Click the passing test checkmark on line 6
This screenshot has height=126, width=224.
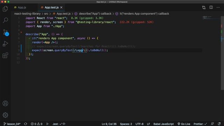click(29, 38)
